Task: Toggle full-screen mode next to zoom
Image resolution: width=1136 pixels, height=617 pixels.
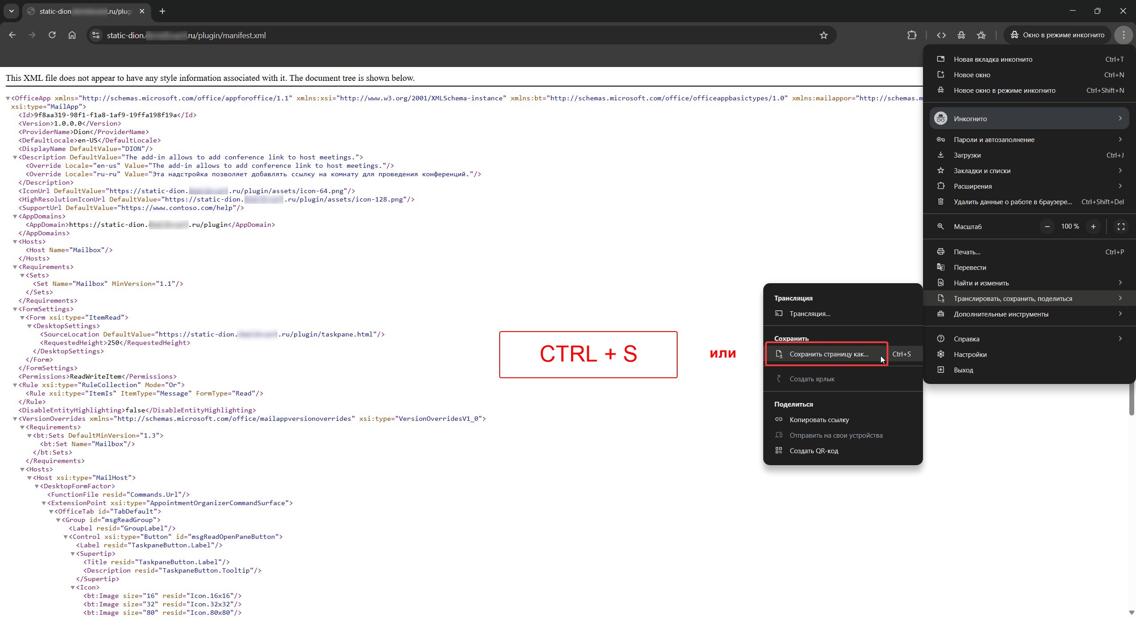Action: click(x=1121, y=226)
